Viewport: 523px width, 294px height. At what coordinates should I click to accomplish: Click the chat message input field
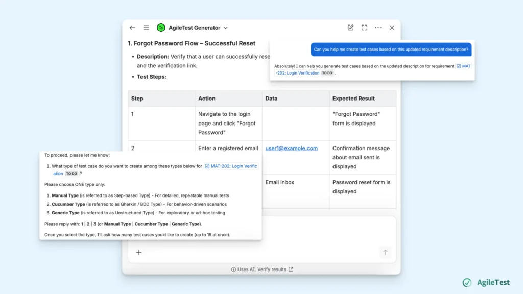coord(262,240)
